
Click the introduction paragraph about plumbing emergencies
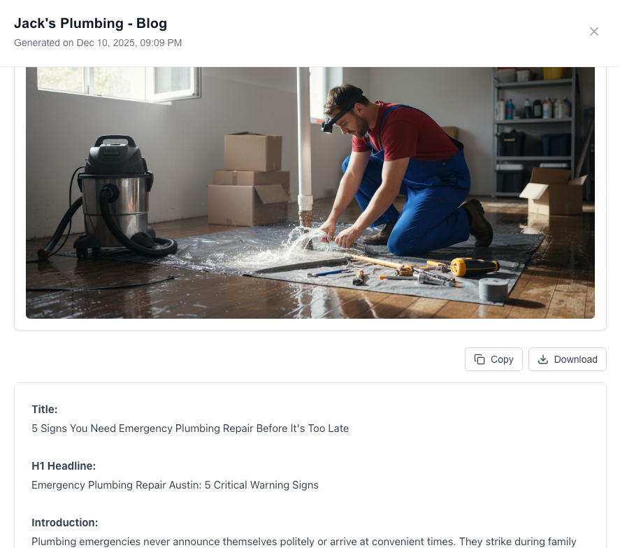pyautogui.click(x=303, y=541)
